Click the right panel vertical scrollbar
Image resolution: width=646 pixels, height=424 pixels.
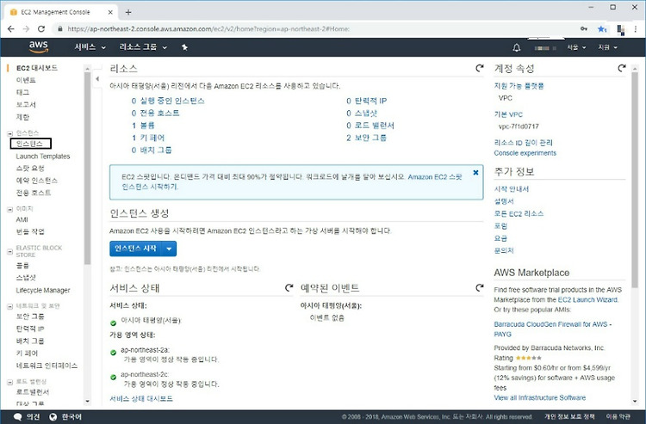635,180
